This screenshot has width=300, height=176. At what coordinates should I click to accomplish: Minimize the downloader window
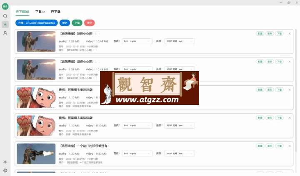click(281, 2)
